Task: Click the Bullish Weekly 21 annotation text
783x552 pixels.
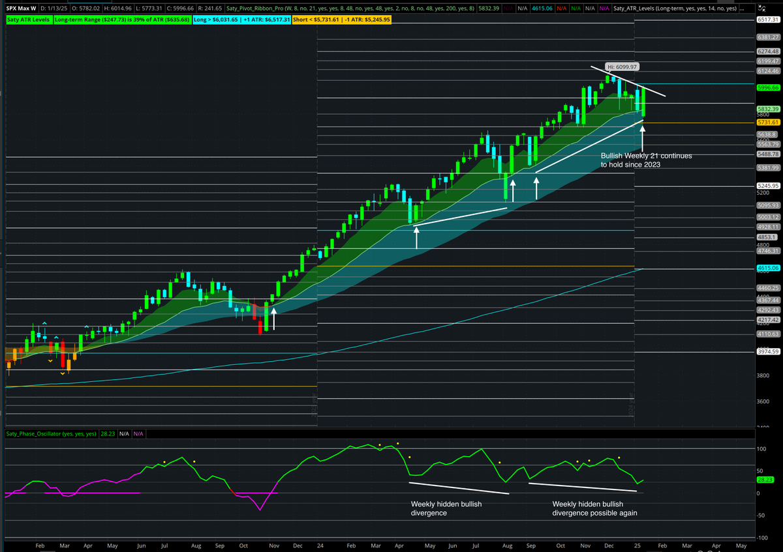Action: (646, 160)
